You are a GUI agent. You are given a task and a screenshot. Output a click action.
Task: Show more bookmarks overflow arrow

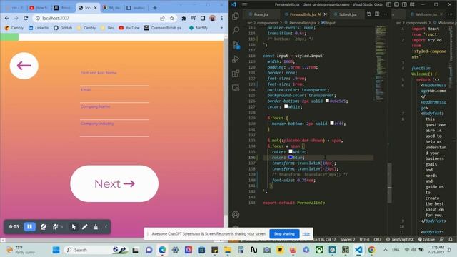(x=221, y=28)
